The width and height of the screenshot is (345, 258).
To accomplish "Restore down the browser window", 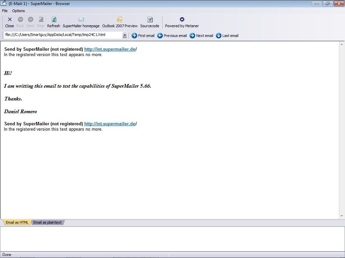I will tap(328, 3).
